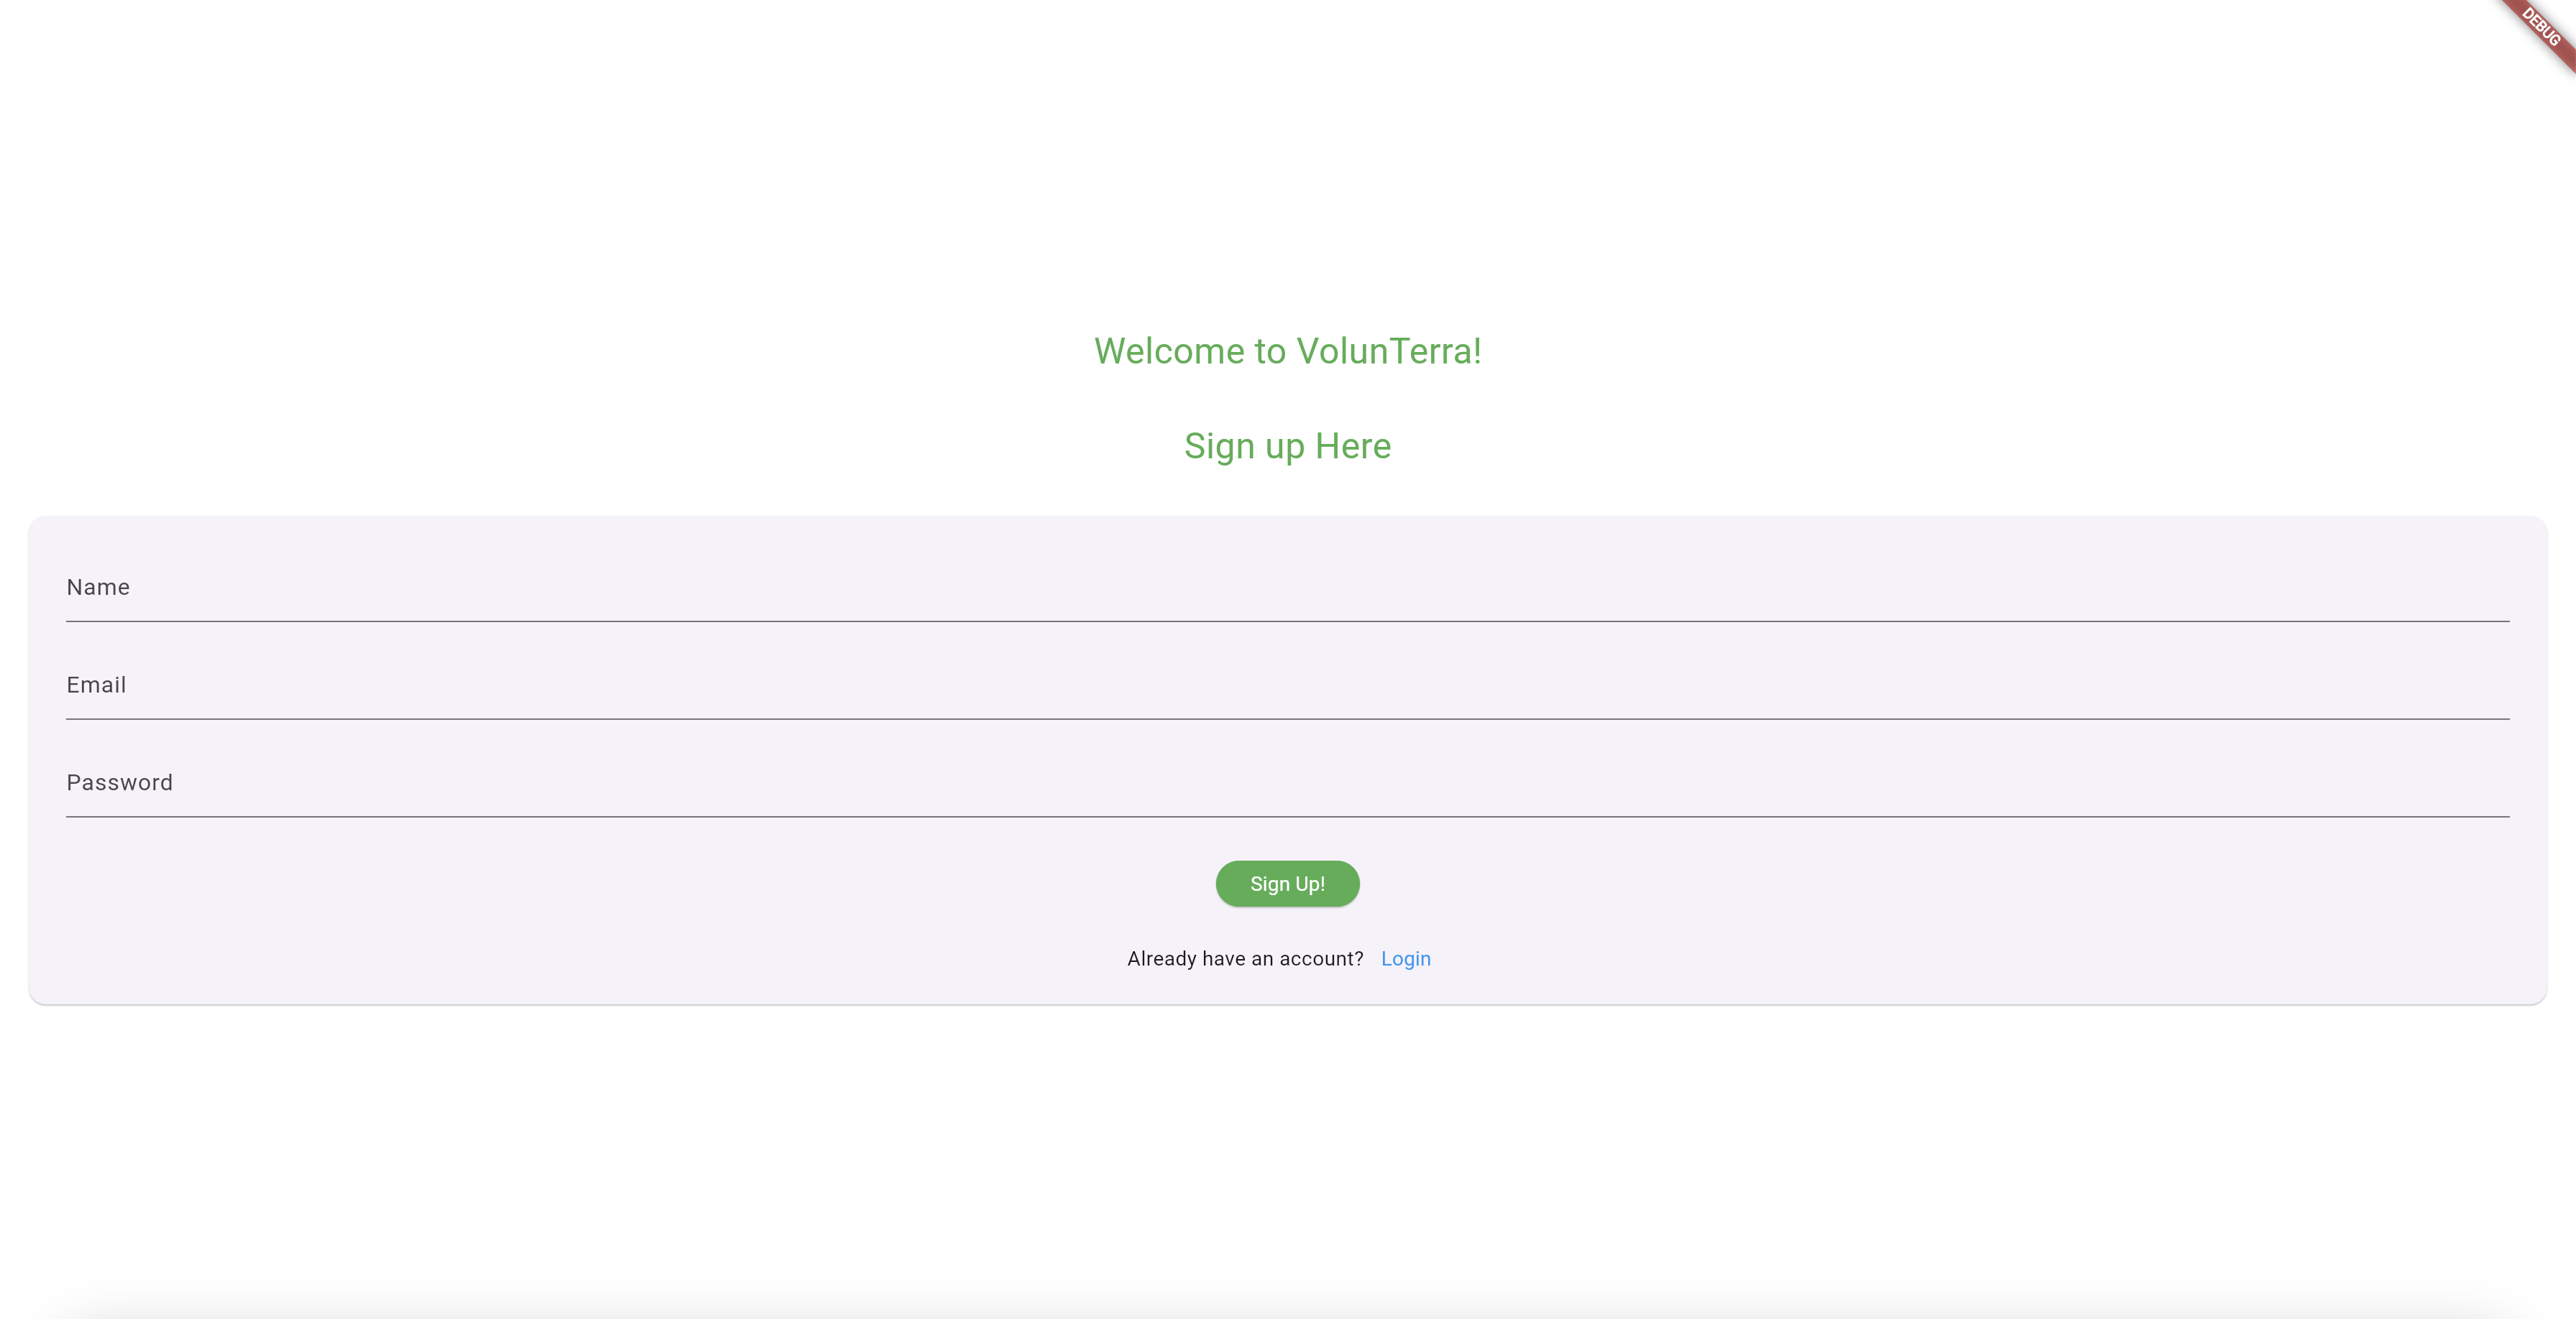Screen dimensions: 2576x1319
Task: Click the Welcome to VolunTerra! heading
Action: tap(1288, 352)
